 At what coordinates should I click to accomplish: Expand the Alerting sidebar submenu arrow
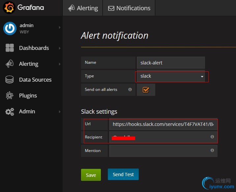point(60,64)
